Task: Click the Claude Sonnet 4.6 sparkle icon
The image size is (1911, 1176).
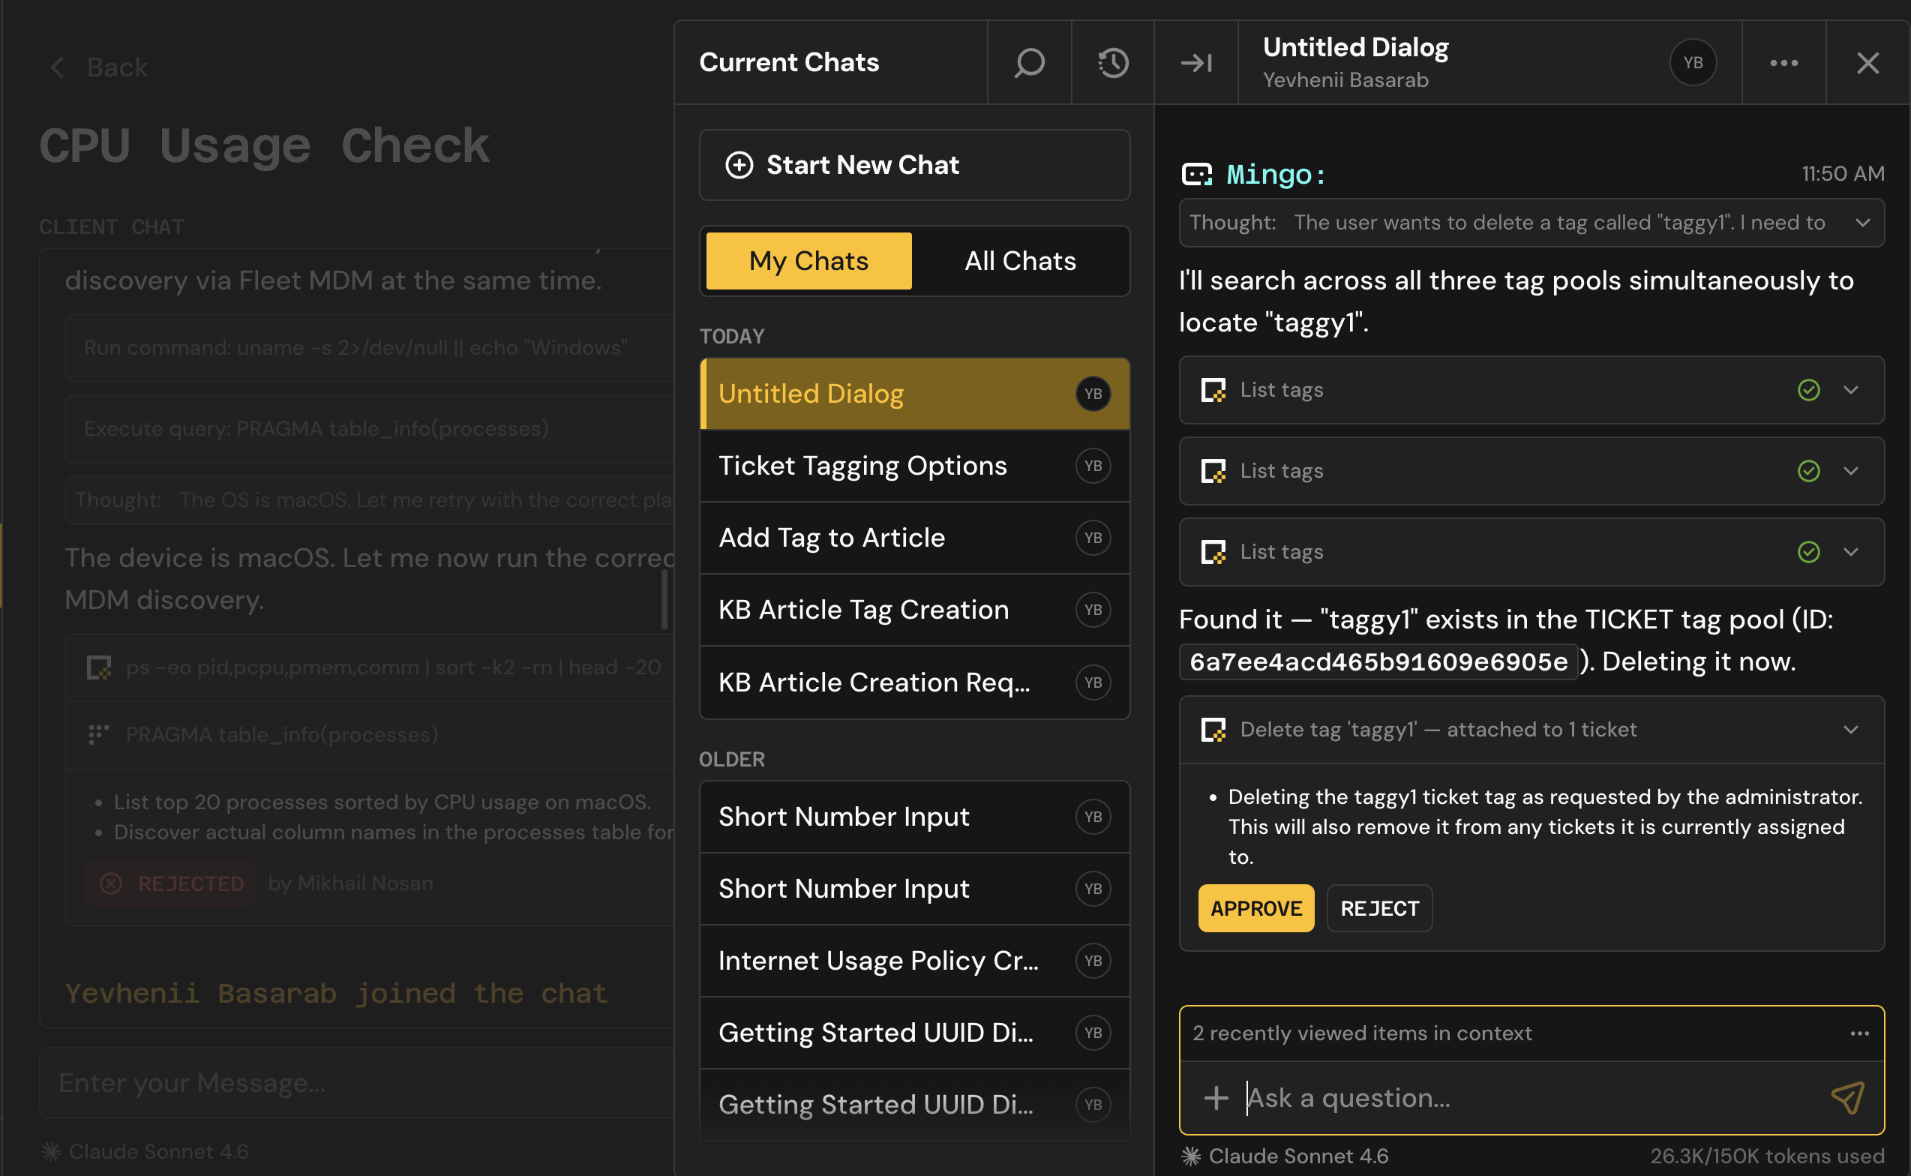Action: (1191, 1156)
